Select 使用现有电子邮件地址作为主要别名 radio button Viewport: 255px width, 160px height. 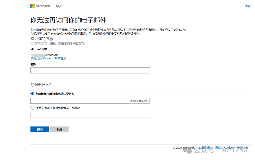[x=32, y=108]
